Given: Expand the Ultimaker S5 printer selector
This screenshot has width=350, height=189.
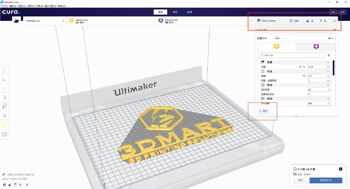Looking at the screenshot, I should (x=44, y=21).
